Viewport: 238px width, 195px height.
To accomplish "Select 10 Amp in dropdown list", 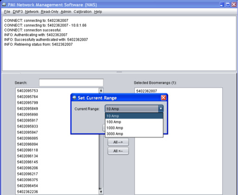I will (134, 116).
